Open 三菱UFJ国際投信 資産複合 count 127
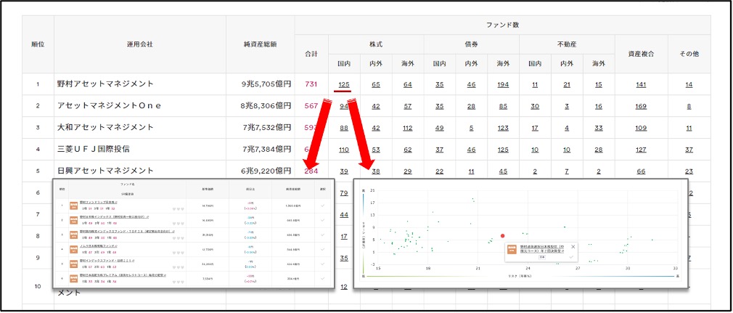Image resolution: width=733 pixels, height=313 pixels. pyautogui.click(x=641, y=150)
